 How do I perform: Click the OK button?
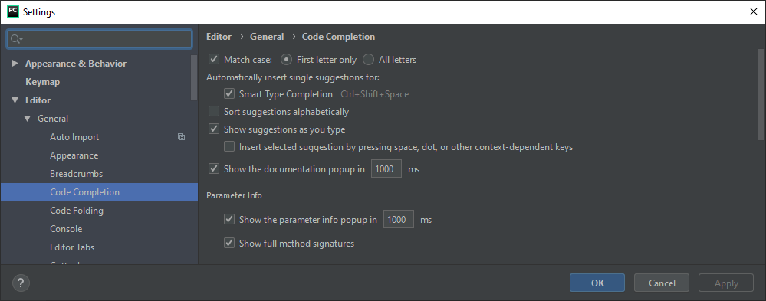tap(597, 283)
